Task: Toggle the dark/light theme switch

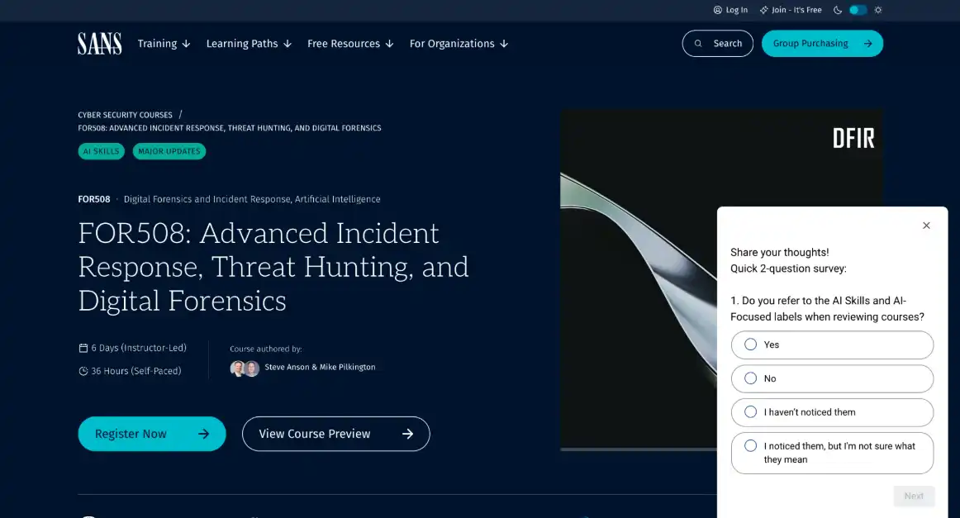Action: 858,10
